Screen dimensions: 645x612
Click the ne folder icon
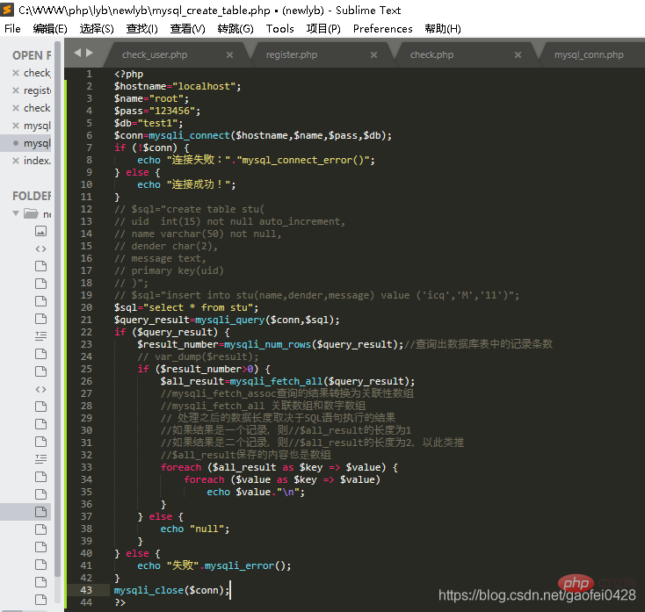click(31, 213)
